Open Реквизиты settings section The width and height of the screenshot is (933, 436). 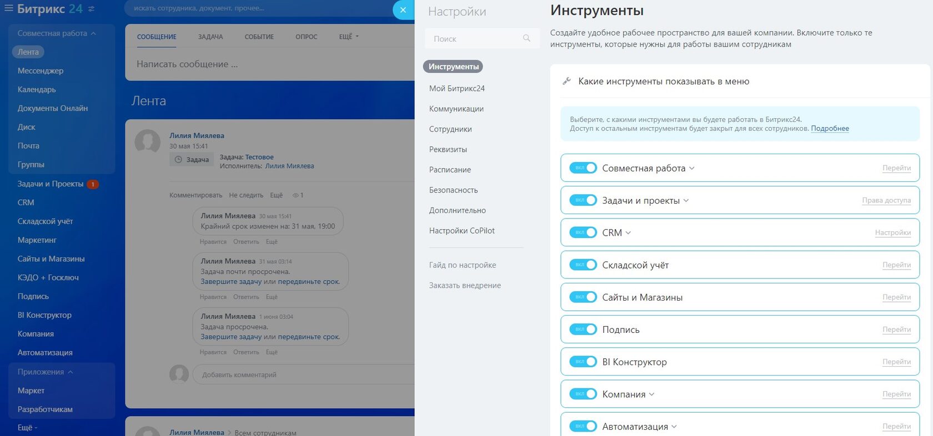pyautogui.click(x=448, y=149)
